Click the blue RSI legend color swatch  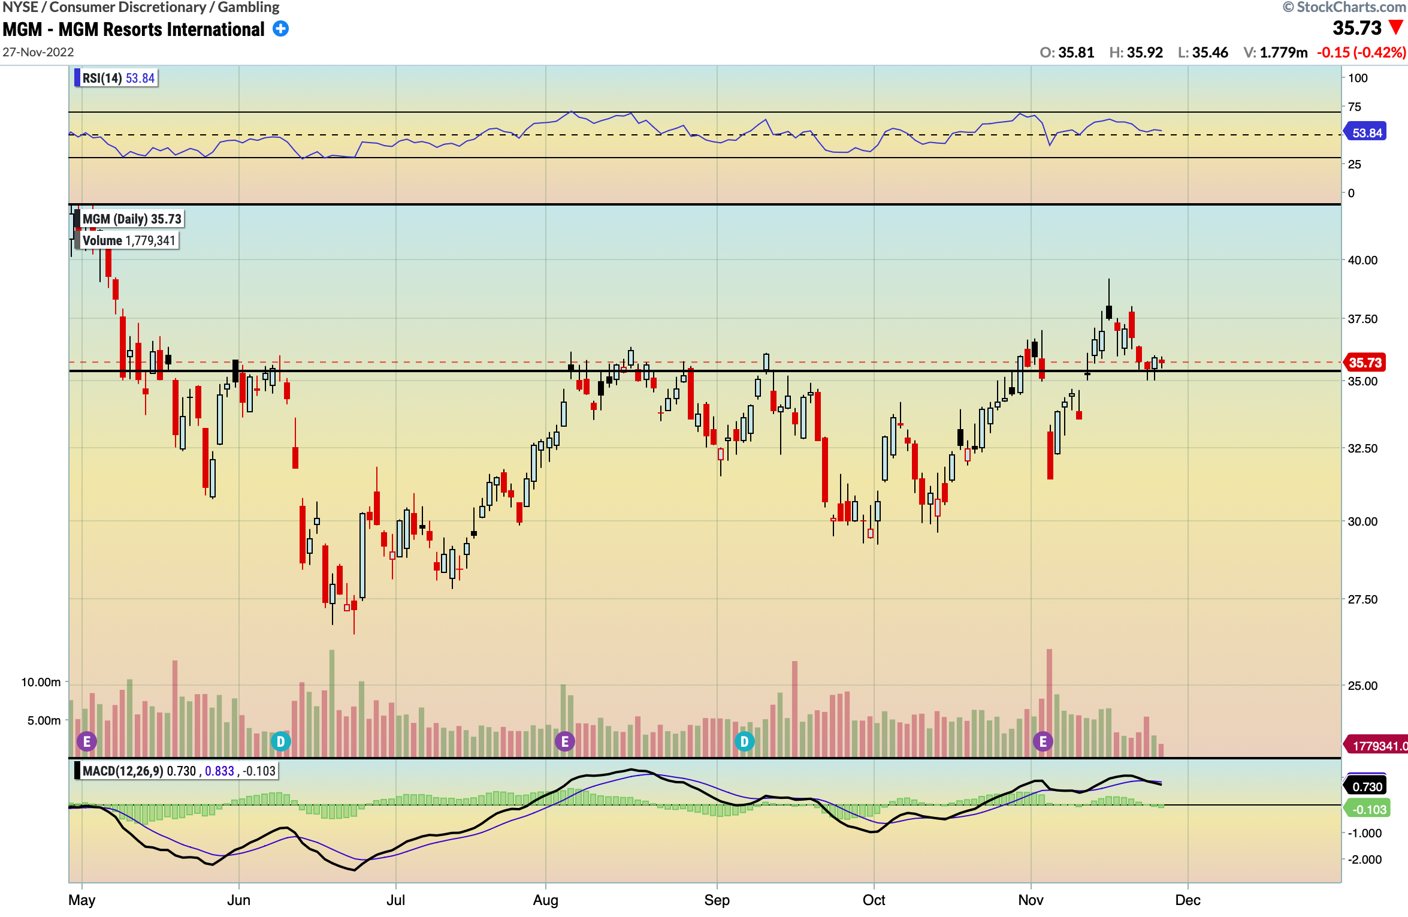click(77, 78)
